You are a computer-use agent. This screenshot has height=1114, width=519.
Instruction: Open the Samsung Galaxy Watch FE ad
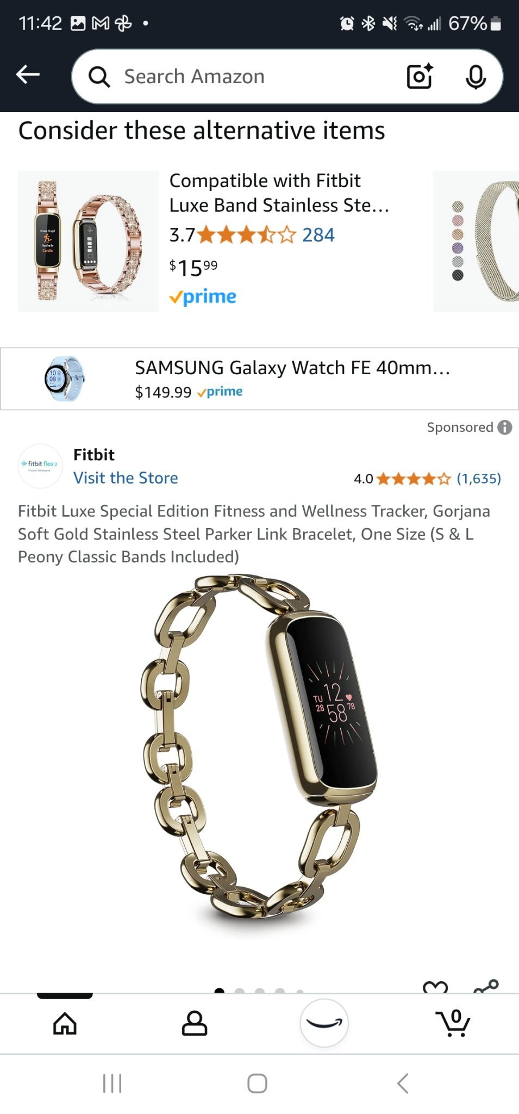[259, 379]
